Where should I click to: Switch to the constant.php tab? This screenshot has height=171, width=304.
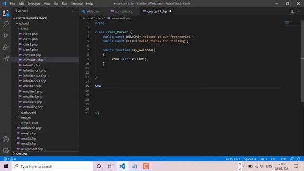124,11
